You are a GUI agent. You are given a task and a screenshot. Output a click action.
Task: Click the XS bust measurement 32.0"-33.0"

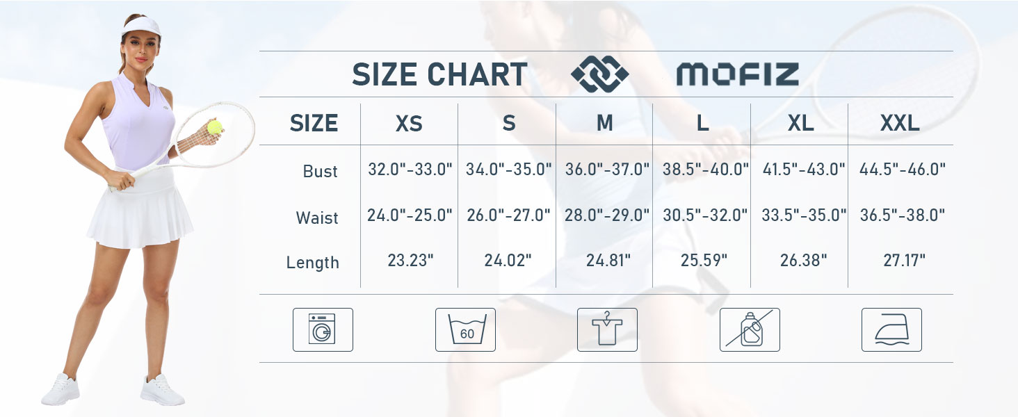click(410, 169)
